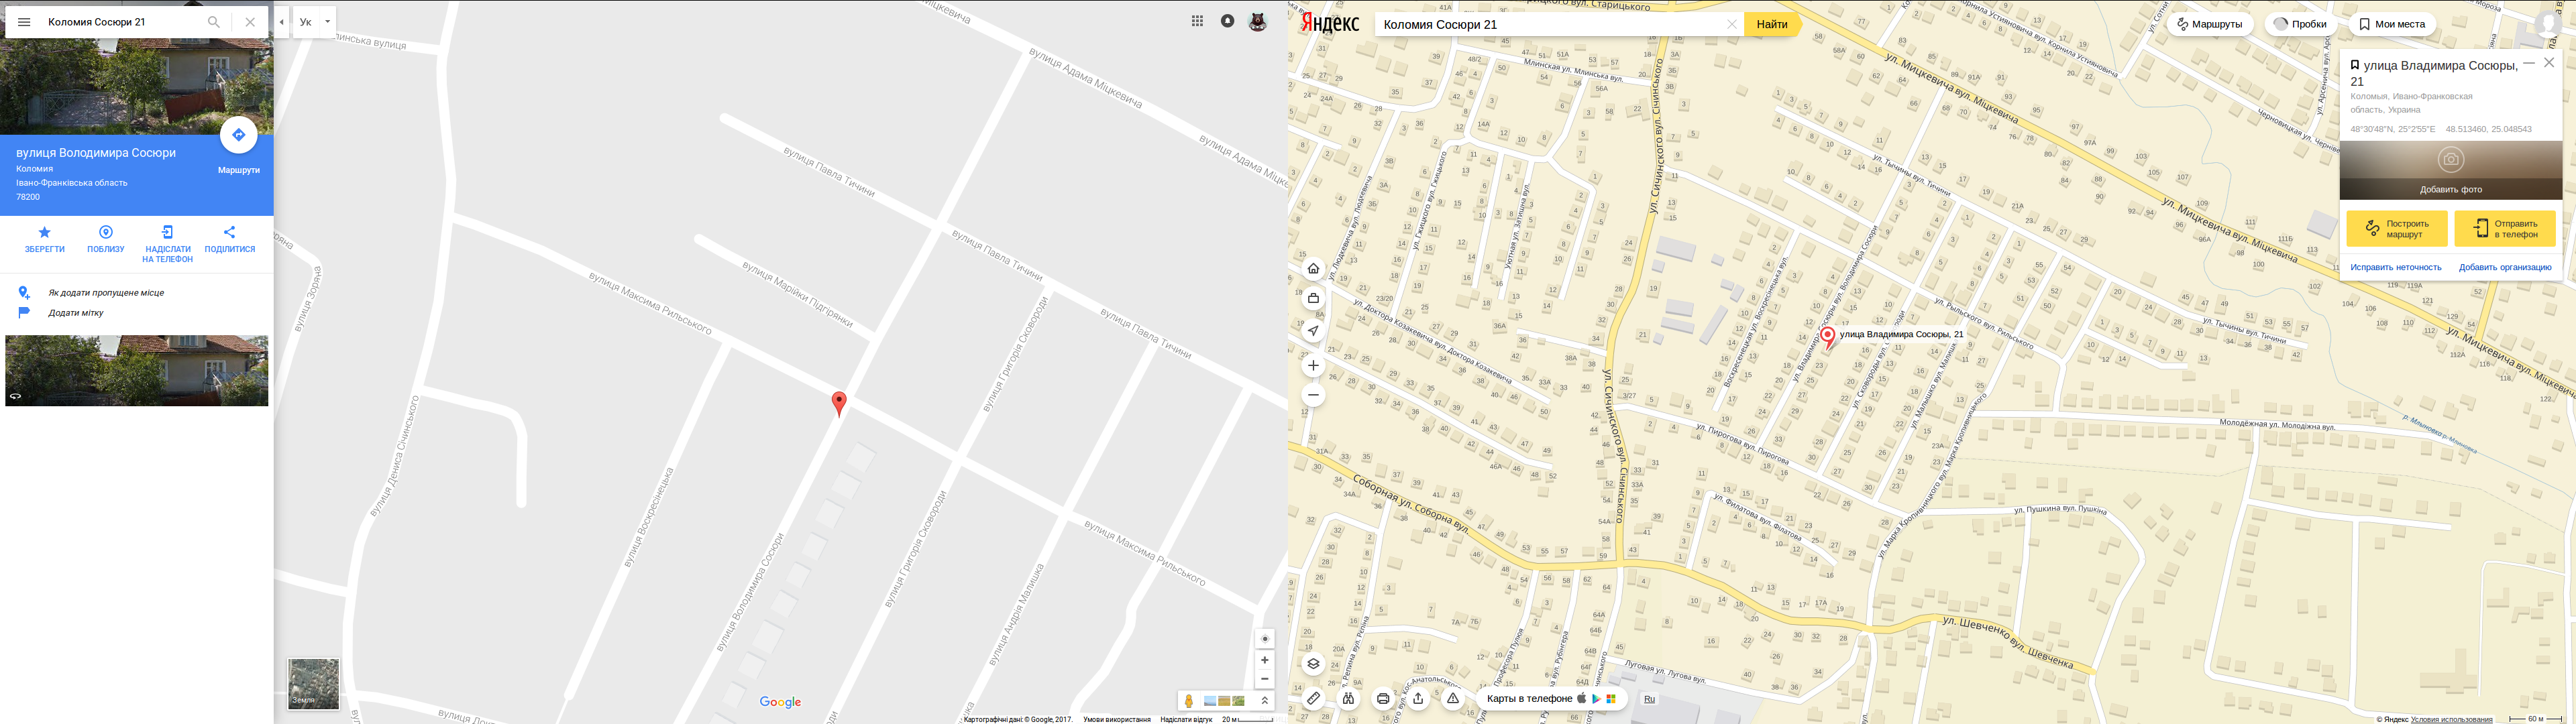Click Исправить неточность link
The width and height of the screenshot is (2576, 724).
(2396, 268)
